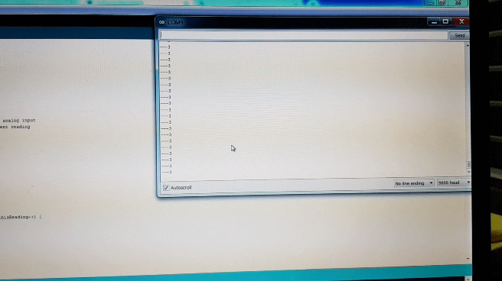Focus the serial monitor message input field
The width and height of the screenshot is (502, 281).
304,35
